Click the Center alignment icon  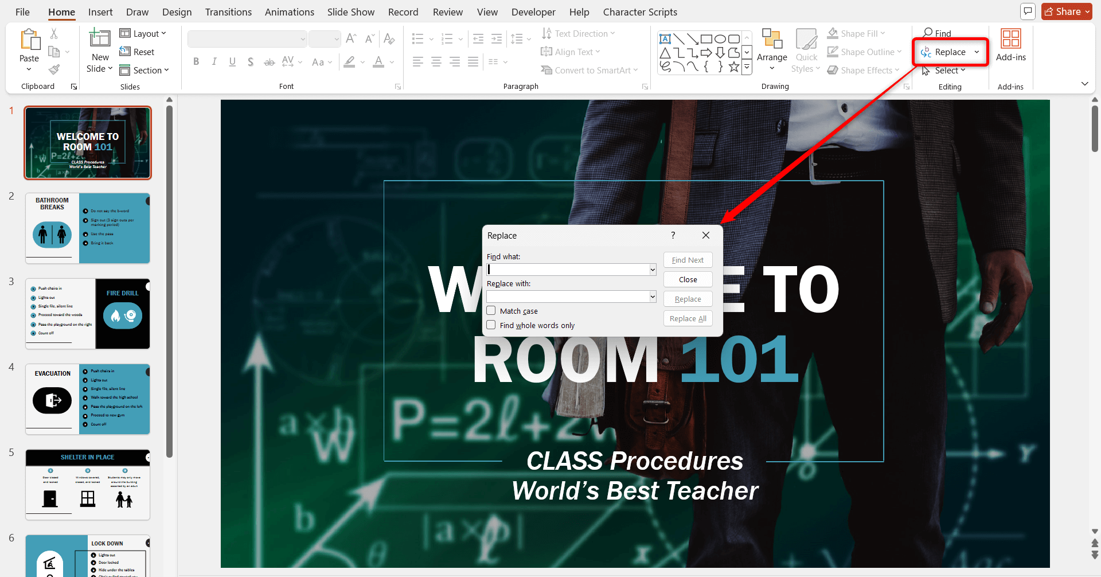click(436, 61)
